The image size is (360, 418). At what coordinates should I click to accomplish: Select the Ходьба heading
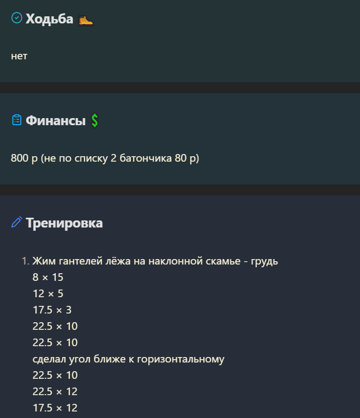49,19
